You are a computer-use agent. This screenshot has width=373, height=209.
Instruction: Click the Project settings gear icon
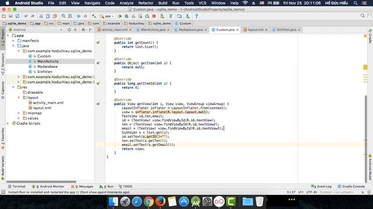(83, 30)
